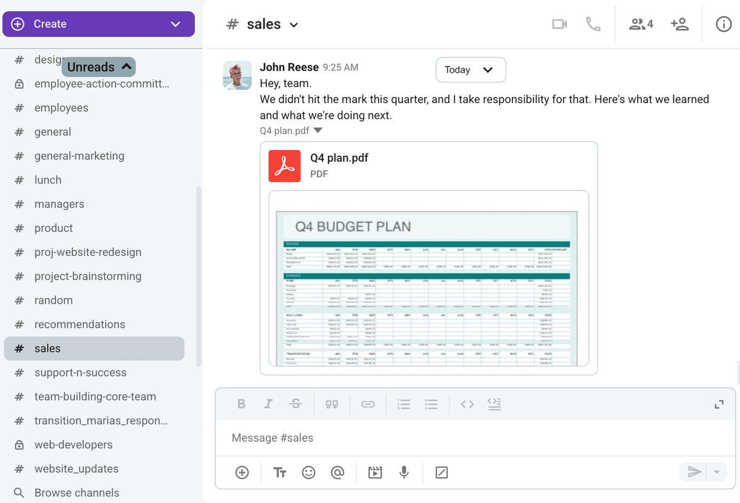The image size is (740, 503).
Task: Toggle bold formatting in the composer
Action: click(x=241, y=404)
